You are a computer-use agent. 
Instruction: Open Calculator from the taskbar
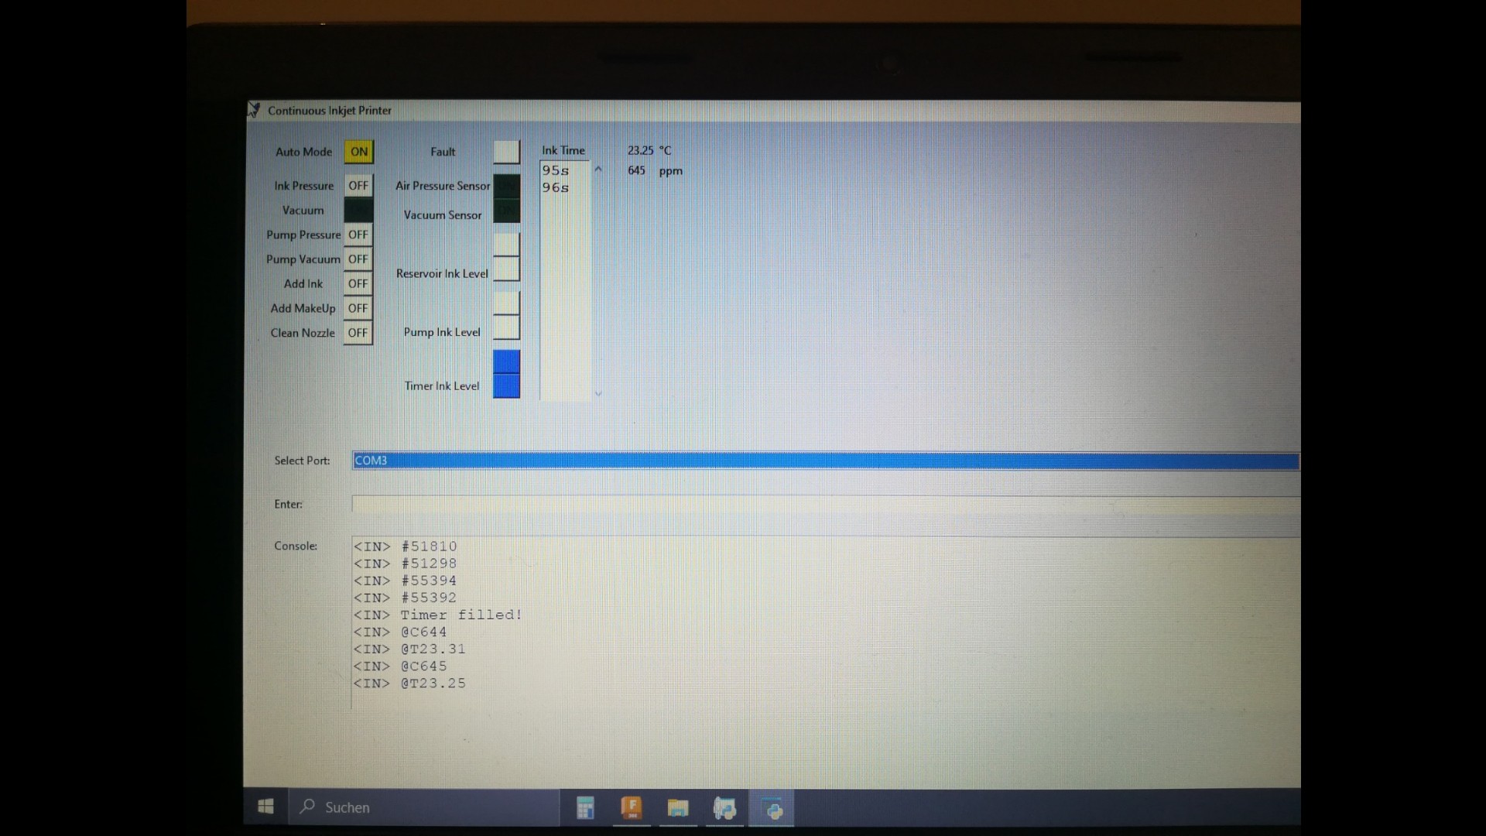point(585,808)
